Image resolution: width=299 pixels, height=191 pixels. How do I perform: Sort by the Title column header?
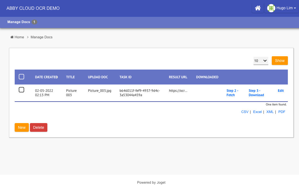click(x=70, y=77)
